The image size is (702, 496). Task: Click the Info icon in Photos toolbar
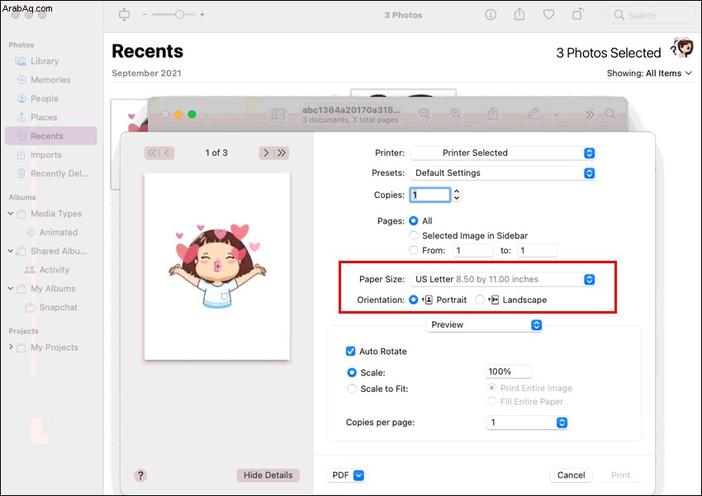pos(491,15)
